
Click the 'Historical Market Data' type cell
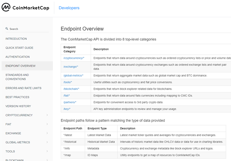tap(101, 142)
